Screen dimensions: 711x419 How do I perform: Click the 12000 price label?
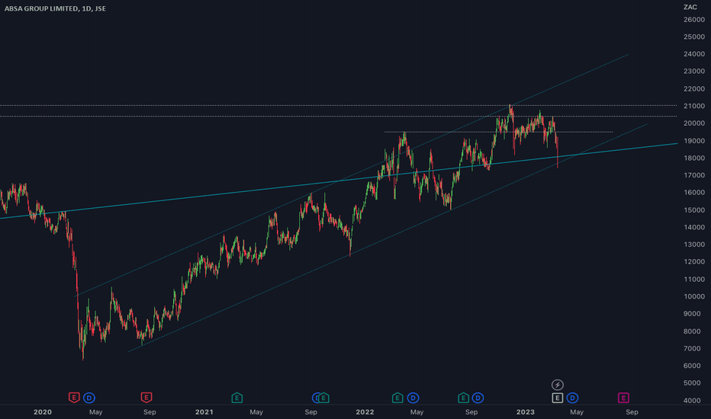coord(693,262)
